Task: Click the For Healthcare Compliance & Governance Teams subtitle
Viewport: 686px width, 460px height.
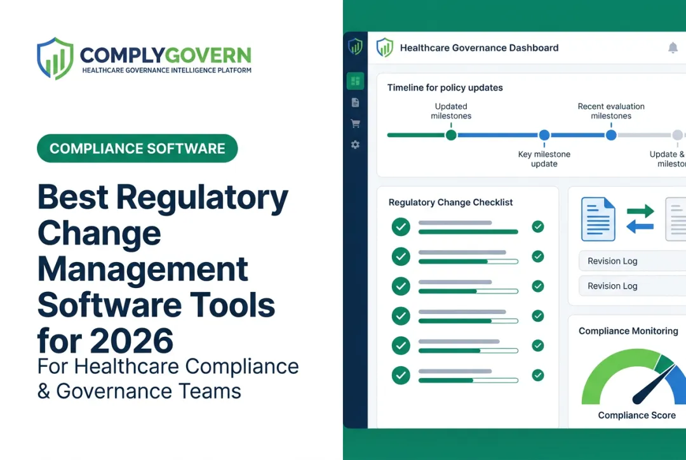Action: pos(168,379)
